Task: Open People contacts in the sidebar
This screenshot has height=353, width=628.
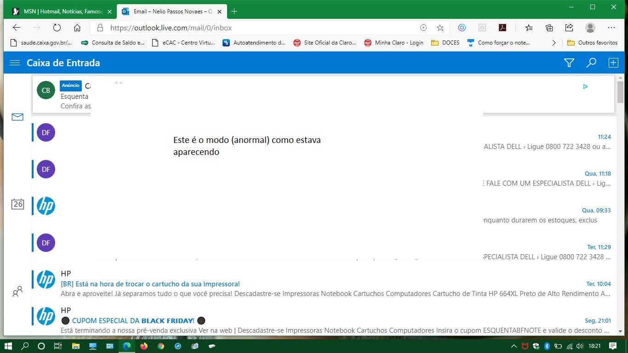Action: pos(17,291)
